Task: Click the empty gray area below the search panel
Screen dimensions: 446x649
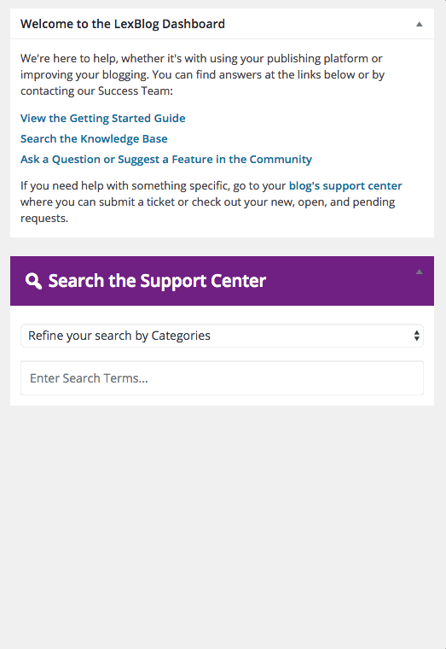Action: pos(223,526)
